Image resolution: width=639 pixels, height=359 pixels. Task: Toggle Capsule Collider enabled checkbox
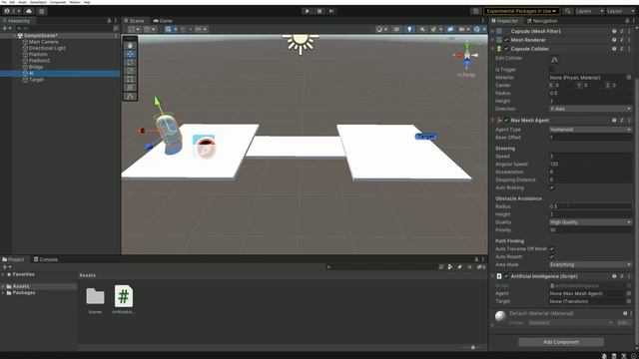coord(506,49)
